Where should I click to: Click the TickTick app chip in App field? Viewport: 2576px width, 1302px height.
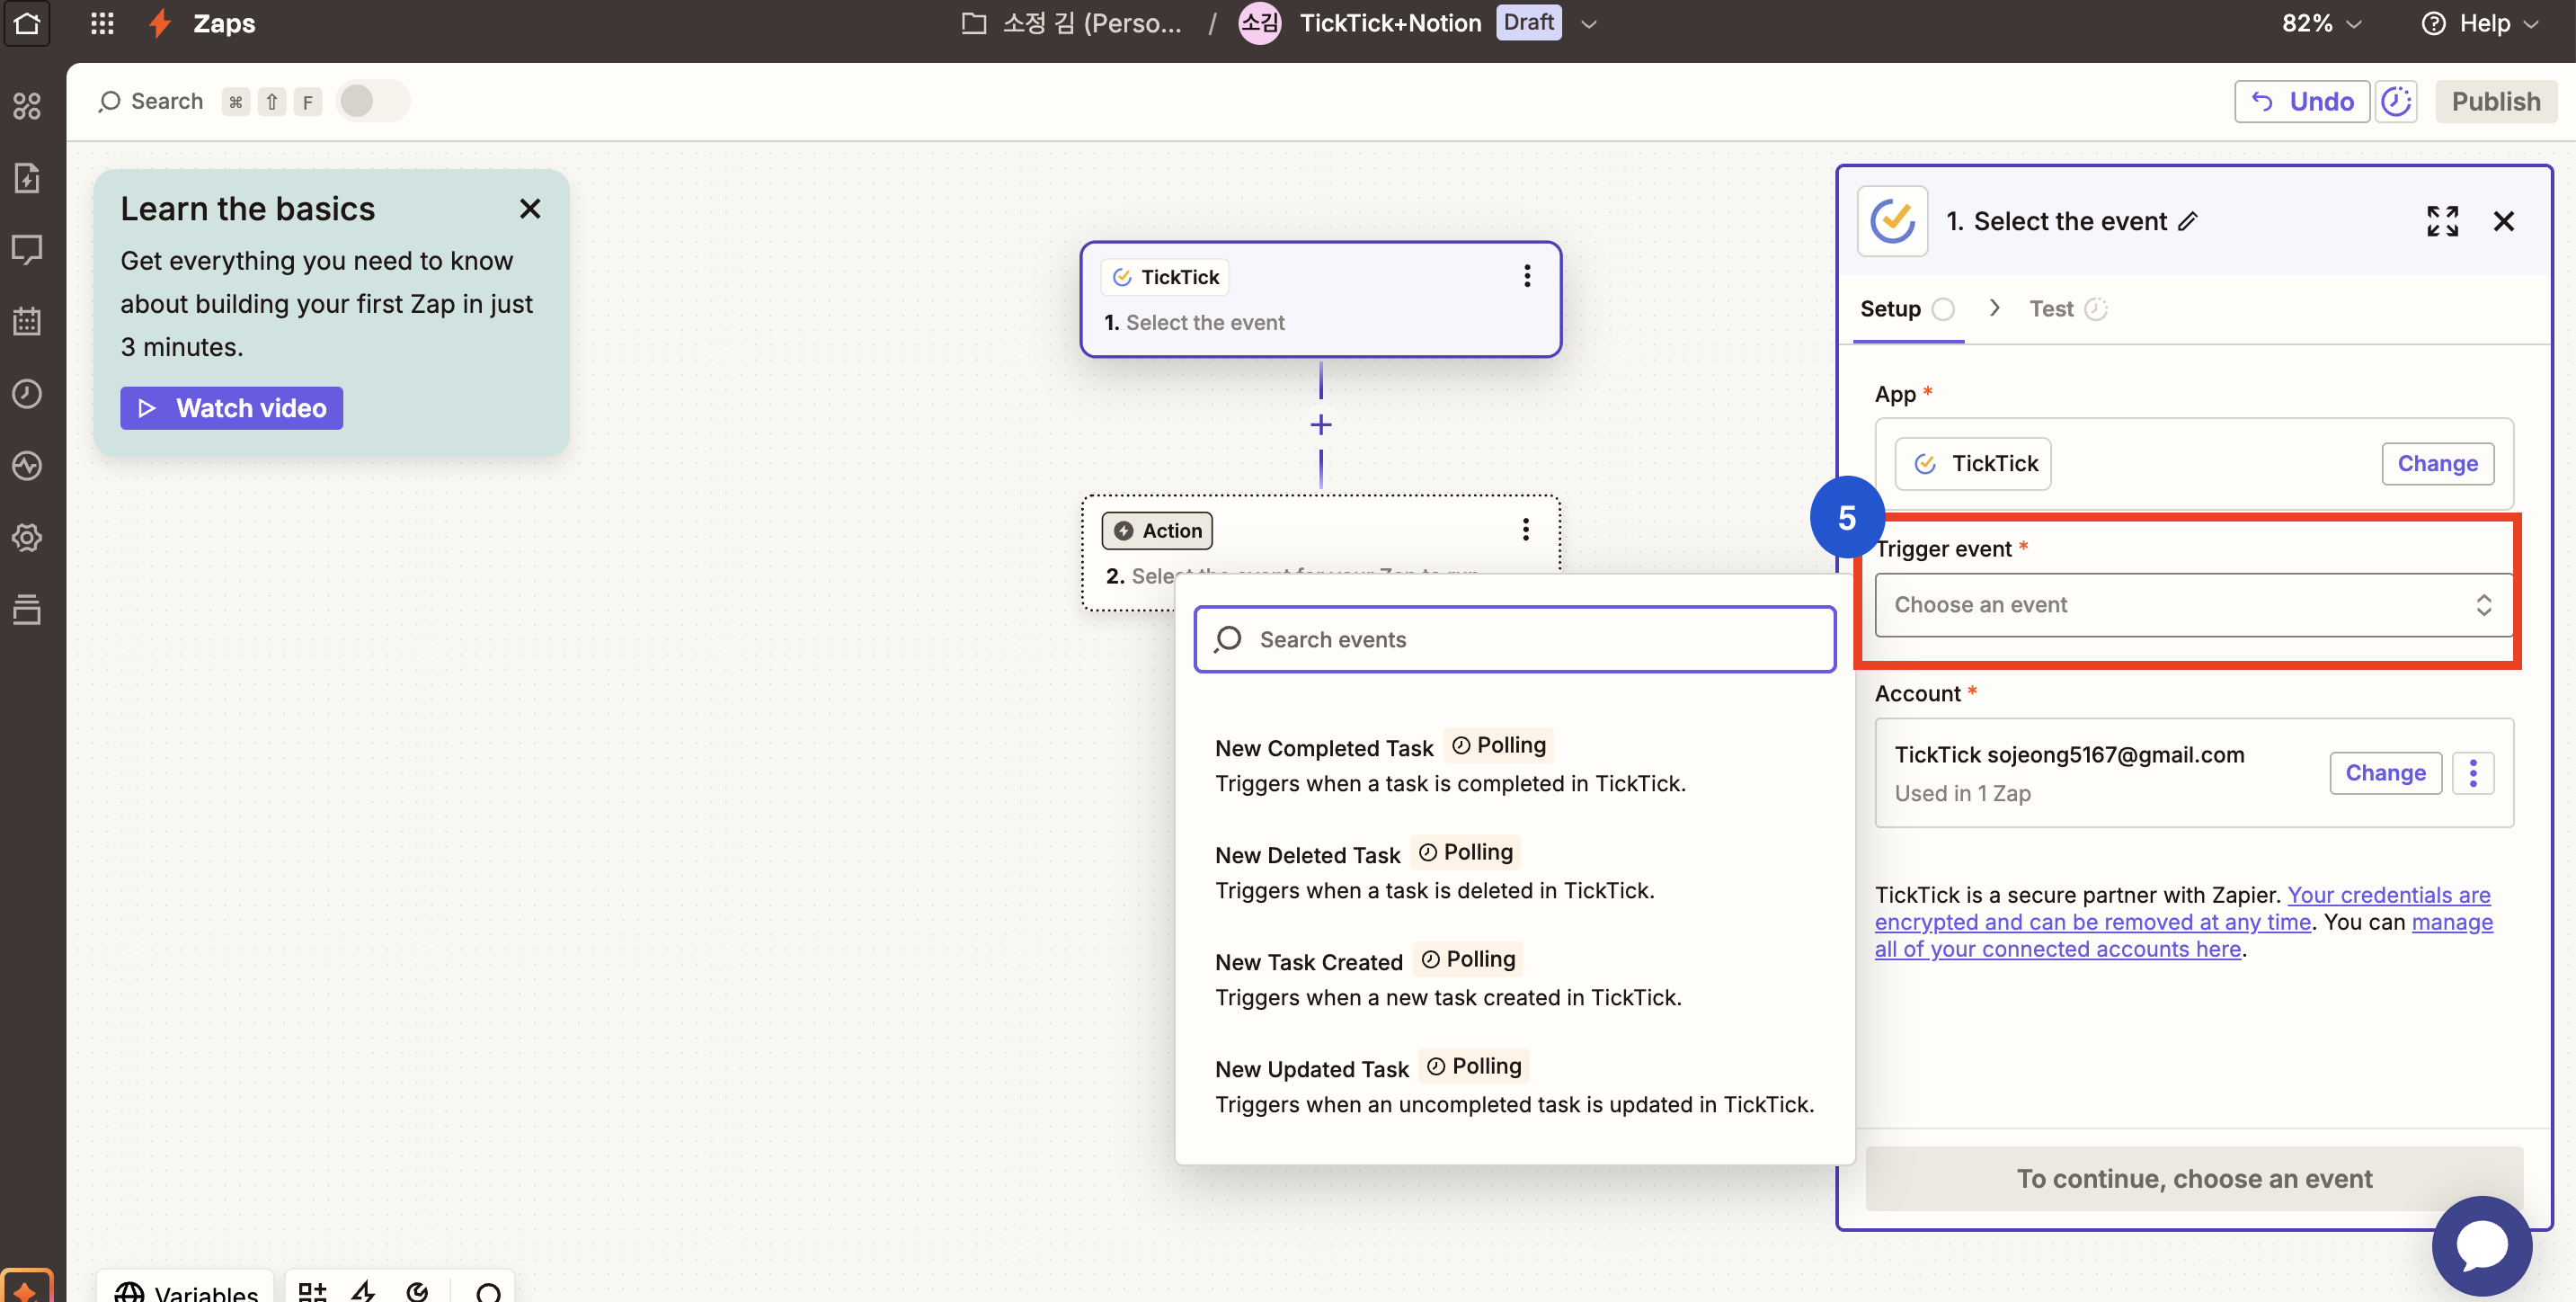point(1974,463)
